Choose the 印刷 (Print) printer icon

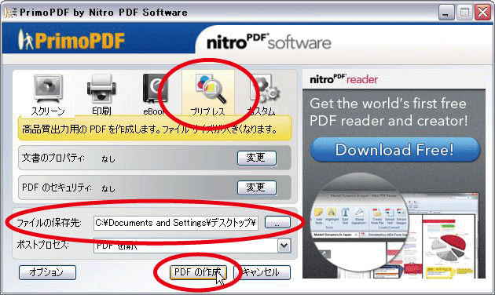click(x=101, y=89)
